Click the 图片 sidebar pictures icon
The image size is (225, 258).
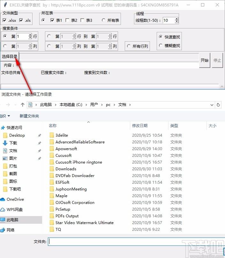point(5,158)
